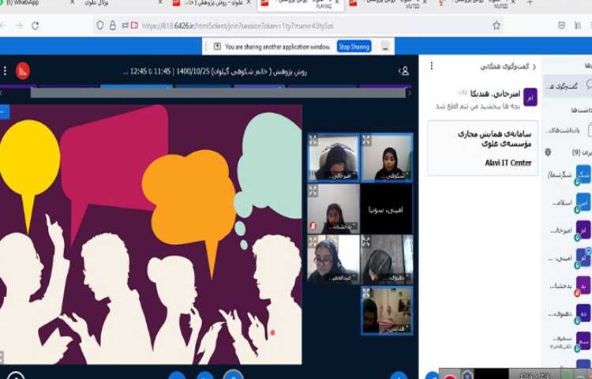Select the black camera-off participant tile
This screenshot has width=592, height=379.
[x=386, y=208]
